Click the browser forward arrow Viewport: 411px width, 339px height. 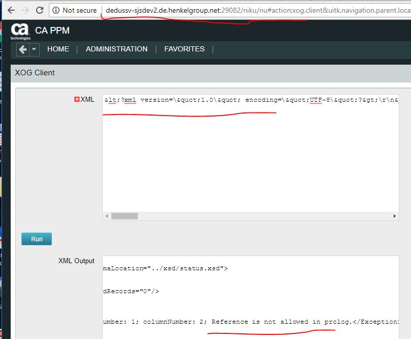(25, 10)
